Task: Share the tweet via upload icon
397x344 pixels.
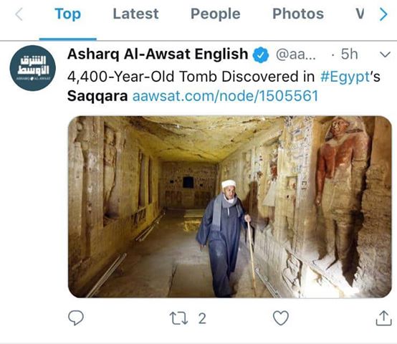Action: click(383, 317)
